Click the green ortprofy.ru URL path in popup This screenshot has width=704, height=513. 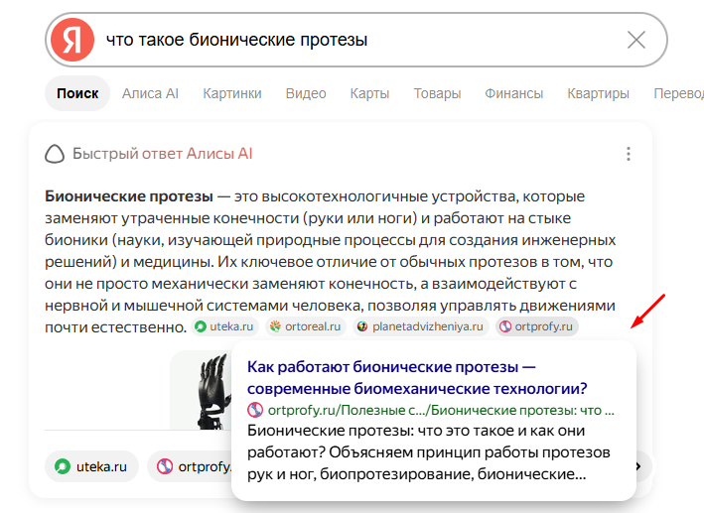[441, 410]
